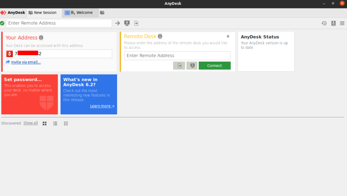Viewport: 347px width, 196px height.
Task: Click the green Connect button
Action: point(215,66)
